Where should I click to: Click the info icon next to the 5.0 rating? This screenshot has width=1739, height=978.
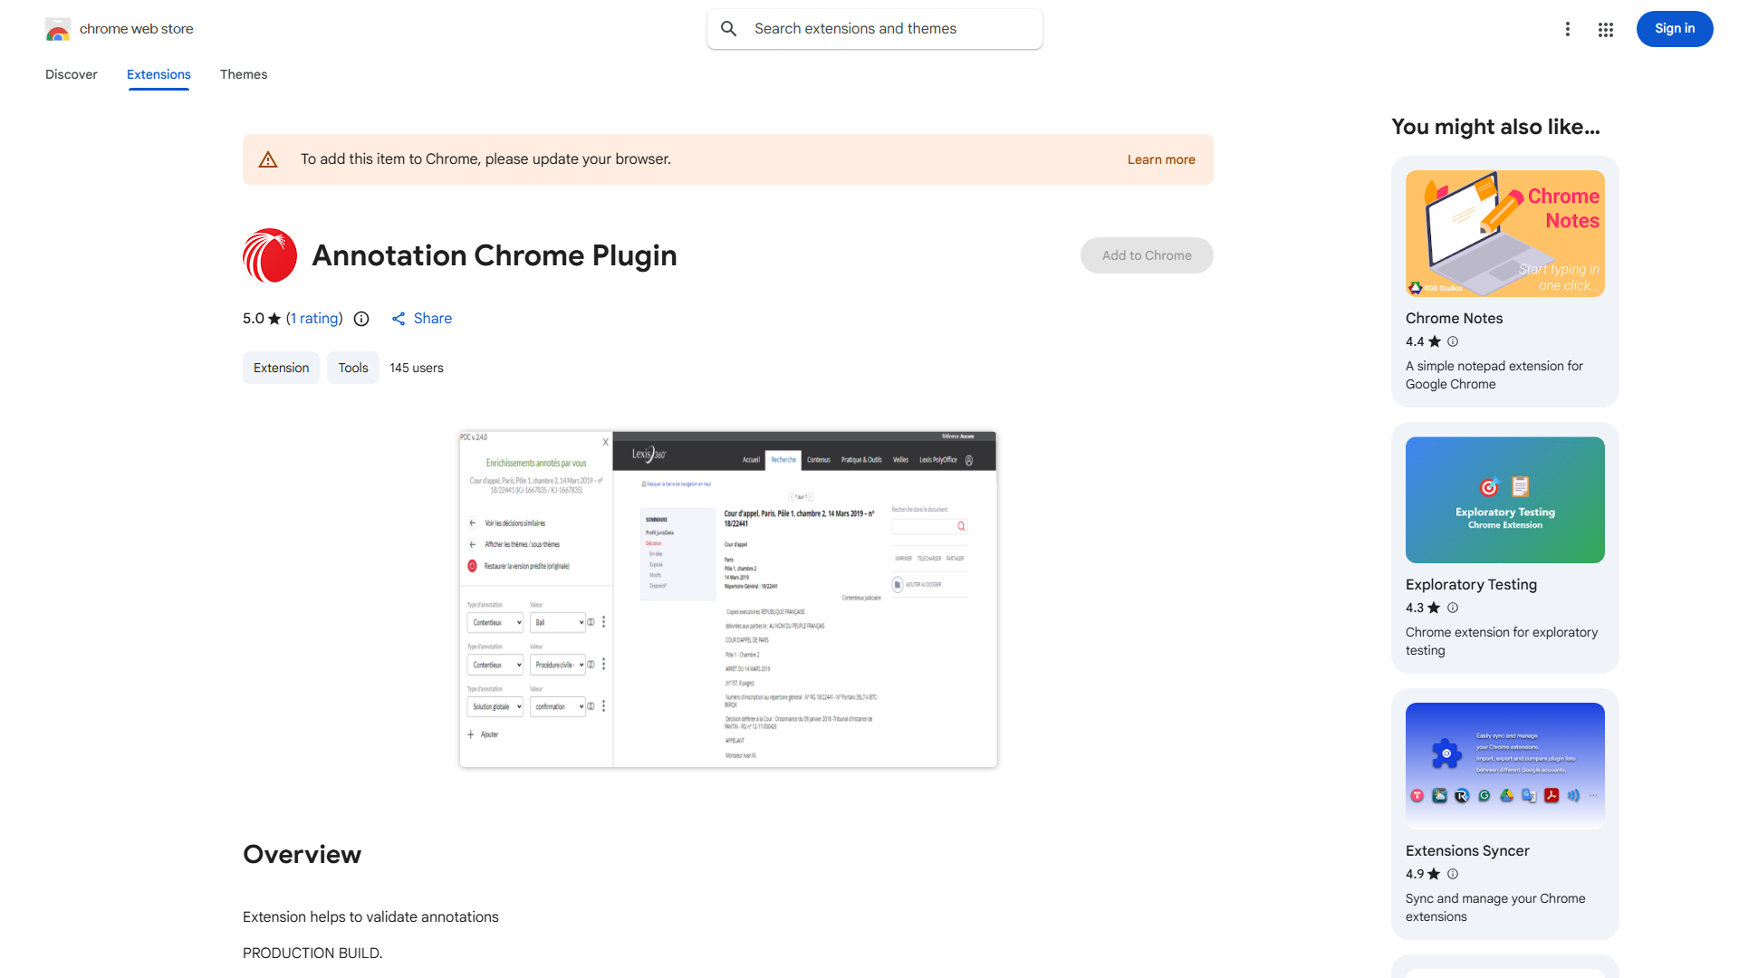click(361, 319)
